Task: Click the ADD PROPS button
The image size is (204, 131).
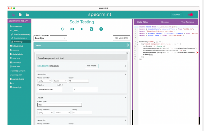Action: (92, 66)
